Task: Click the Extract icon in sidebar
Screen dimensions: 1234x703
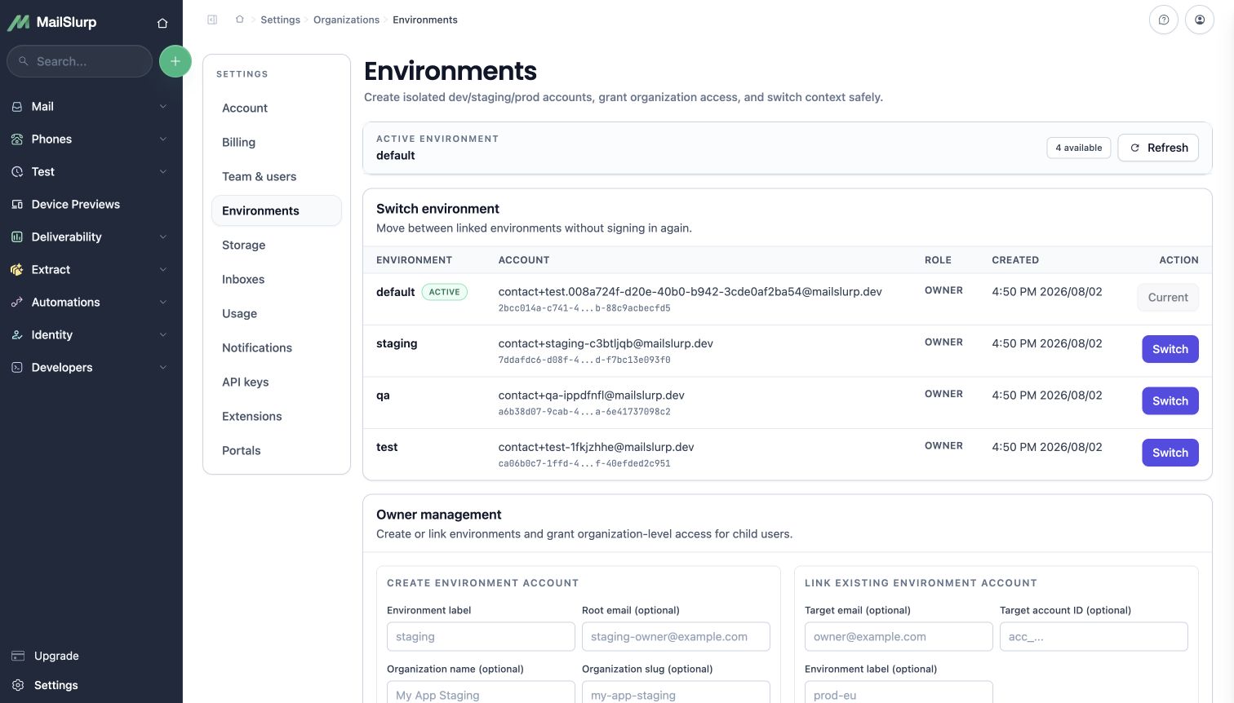Action: click(x=17, y=269)
